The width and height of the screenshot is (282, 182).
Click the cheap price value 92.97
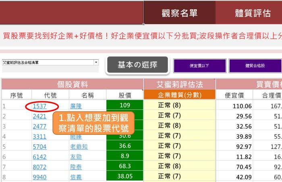click(x=244, y=146)
